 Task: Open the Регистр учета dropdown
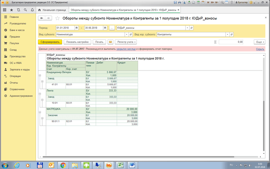pos(126,42)
